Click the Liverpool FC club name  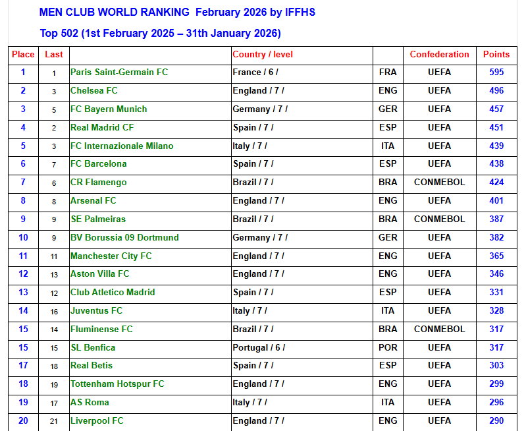tap(97, 420)
